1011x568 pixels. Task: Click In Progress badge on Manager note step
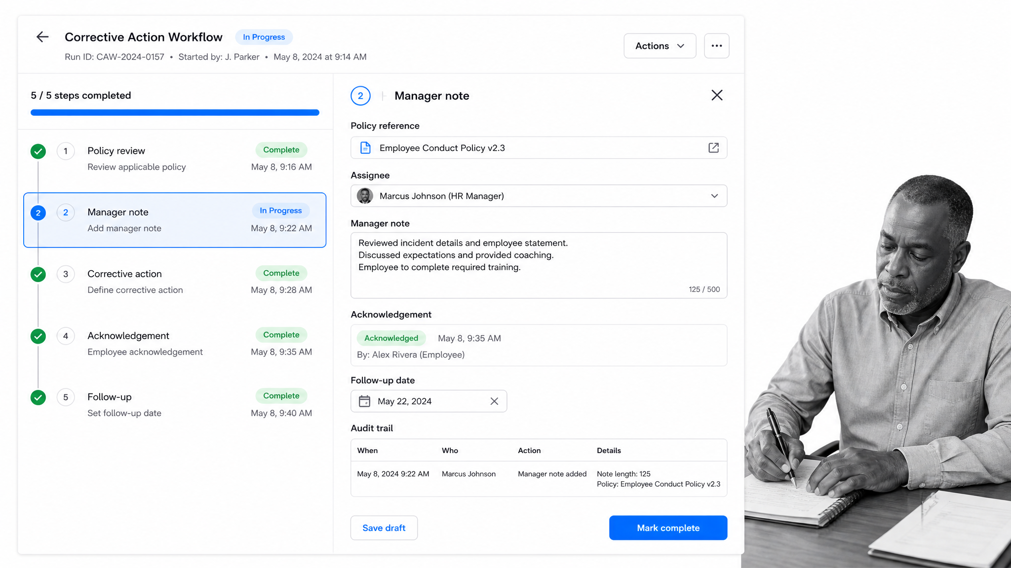point(281,211)
